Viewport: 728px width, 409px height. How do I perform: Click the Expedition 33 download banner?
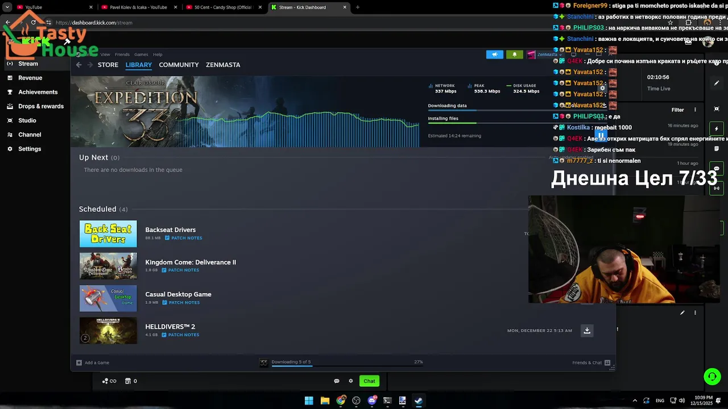coord(245,111)
